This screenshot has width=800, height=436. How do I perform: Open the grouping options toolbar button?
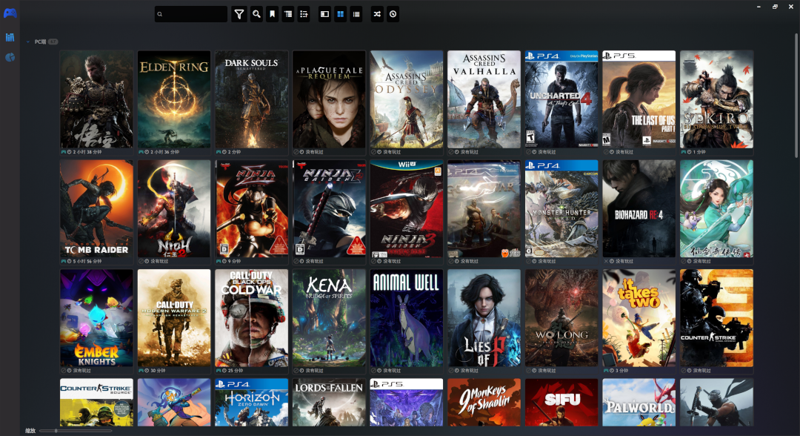[288, 14]
